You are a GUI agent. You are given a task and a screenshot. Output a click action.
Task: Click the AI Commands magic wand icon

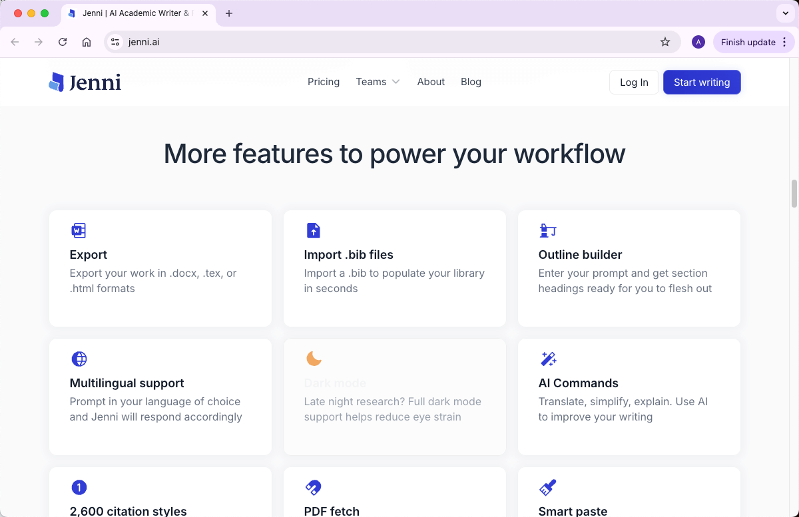coord(548,359)
